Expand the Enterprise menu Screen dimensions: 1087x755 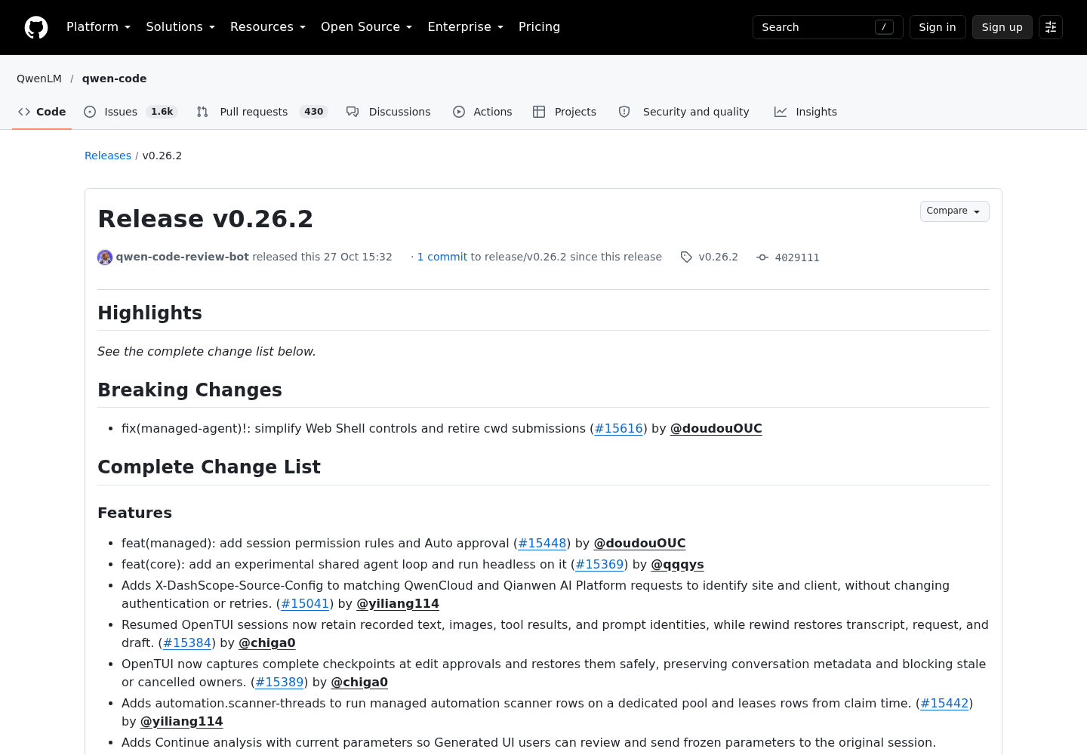coord(466,27)
